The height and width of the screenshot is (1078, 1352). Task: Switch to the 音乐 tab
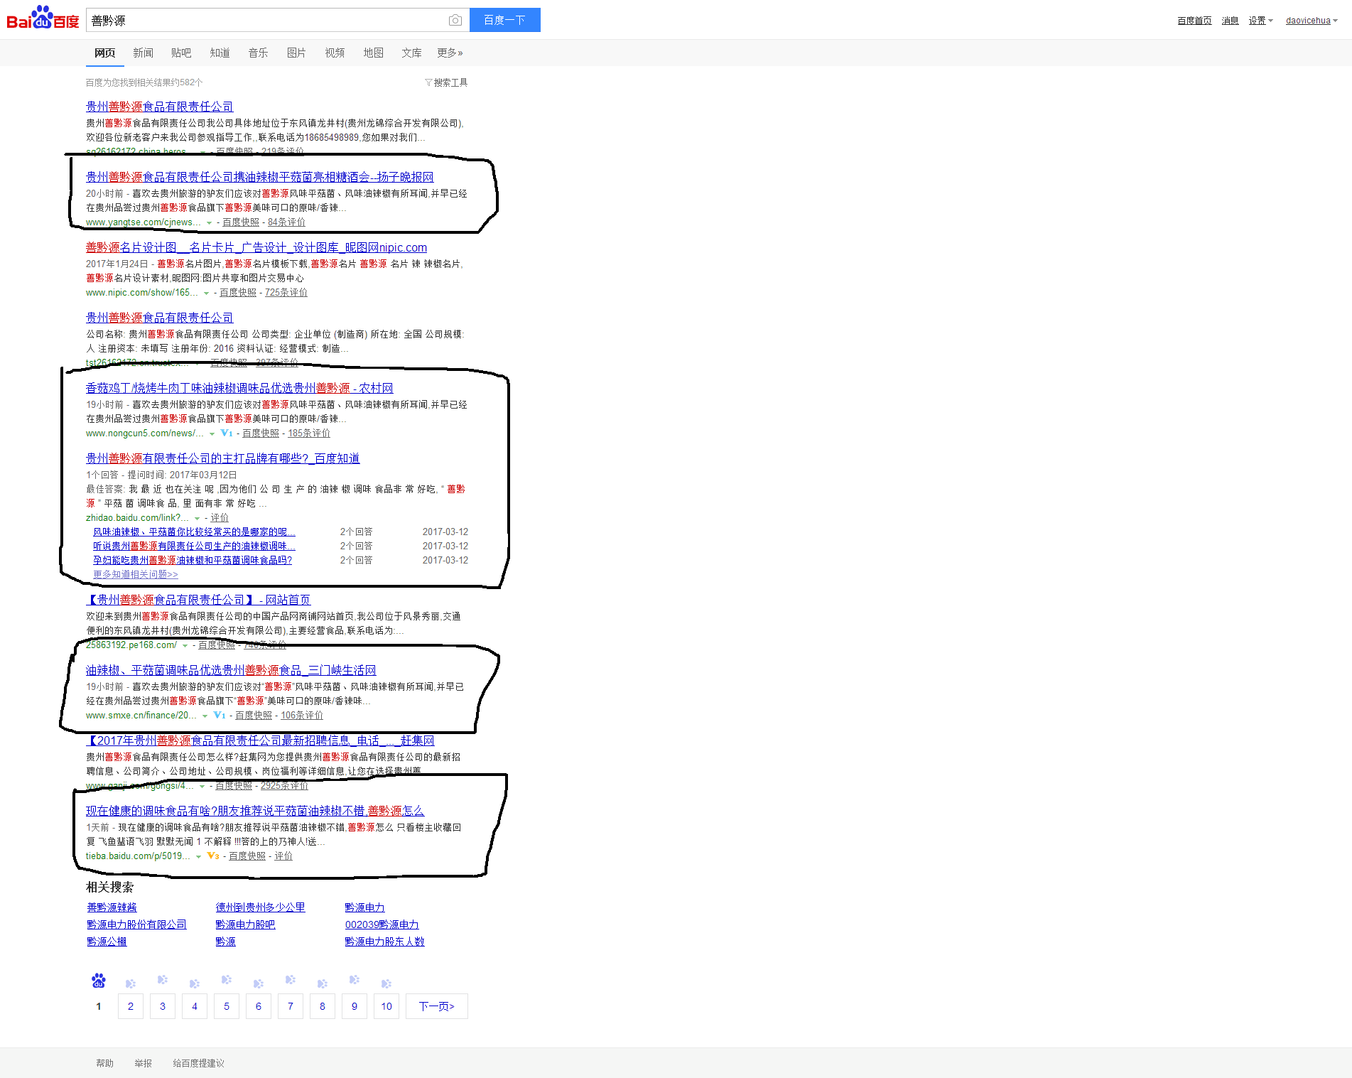pos(258,53)
